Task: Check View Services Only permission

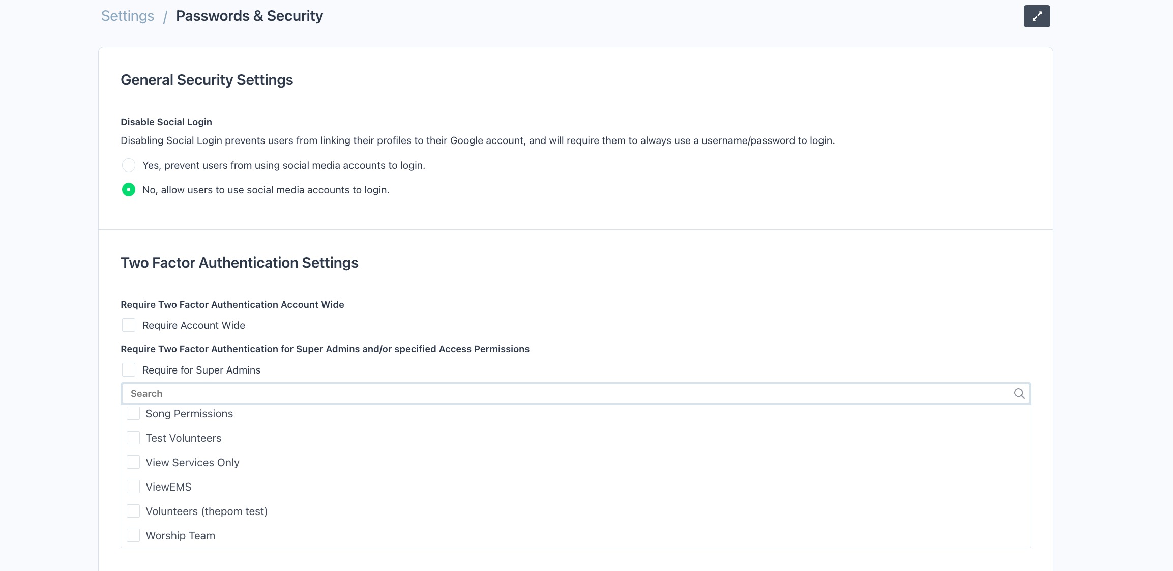Action: (x=133, y=463)
